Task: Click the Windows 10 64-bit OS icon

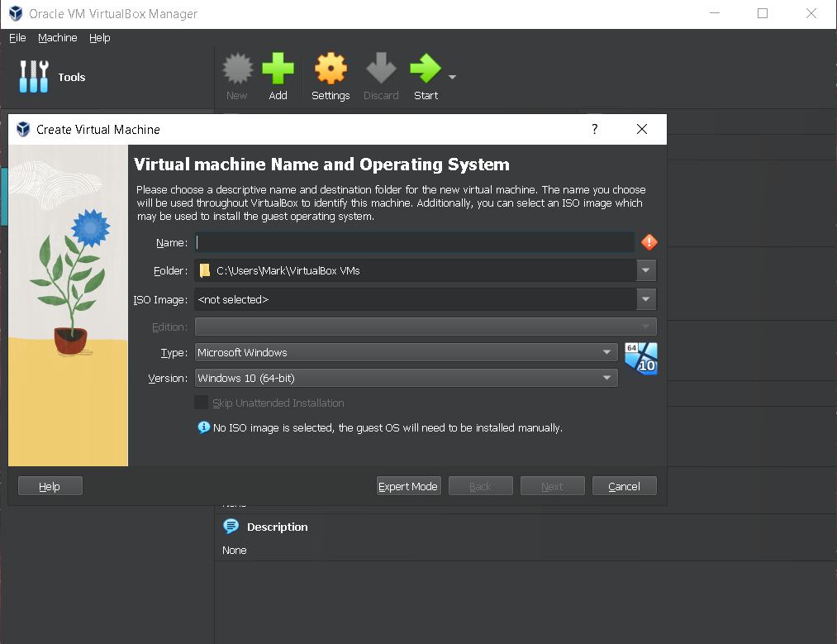Action: point(640,358)
